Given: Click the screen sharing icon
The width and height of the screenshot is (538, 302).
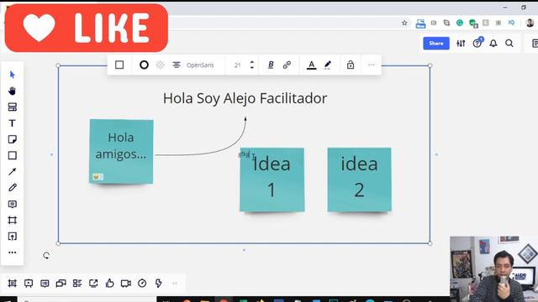Looking at the screenshot, I should (x=93, y=284).
